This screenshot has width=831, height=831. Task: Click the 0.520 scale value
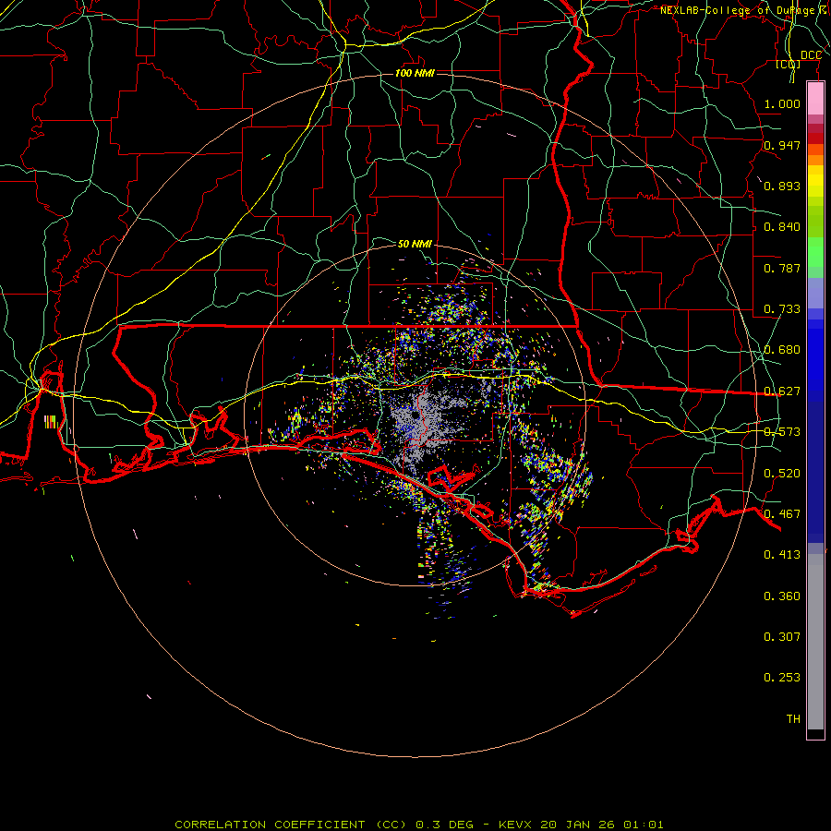point(782,474)
